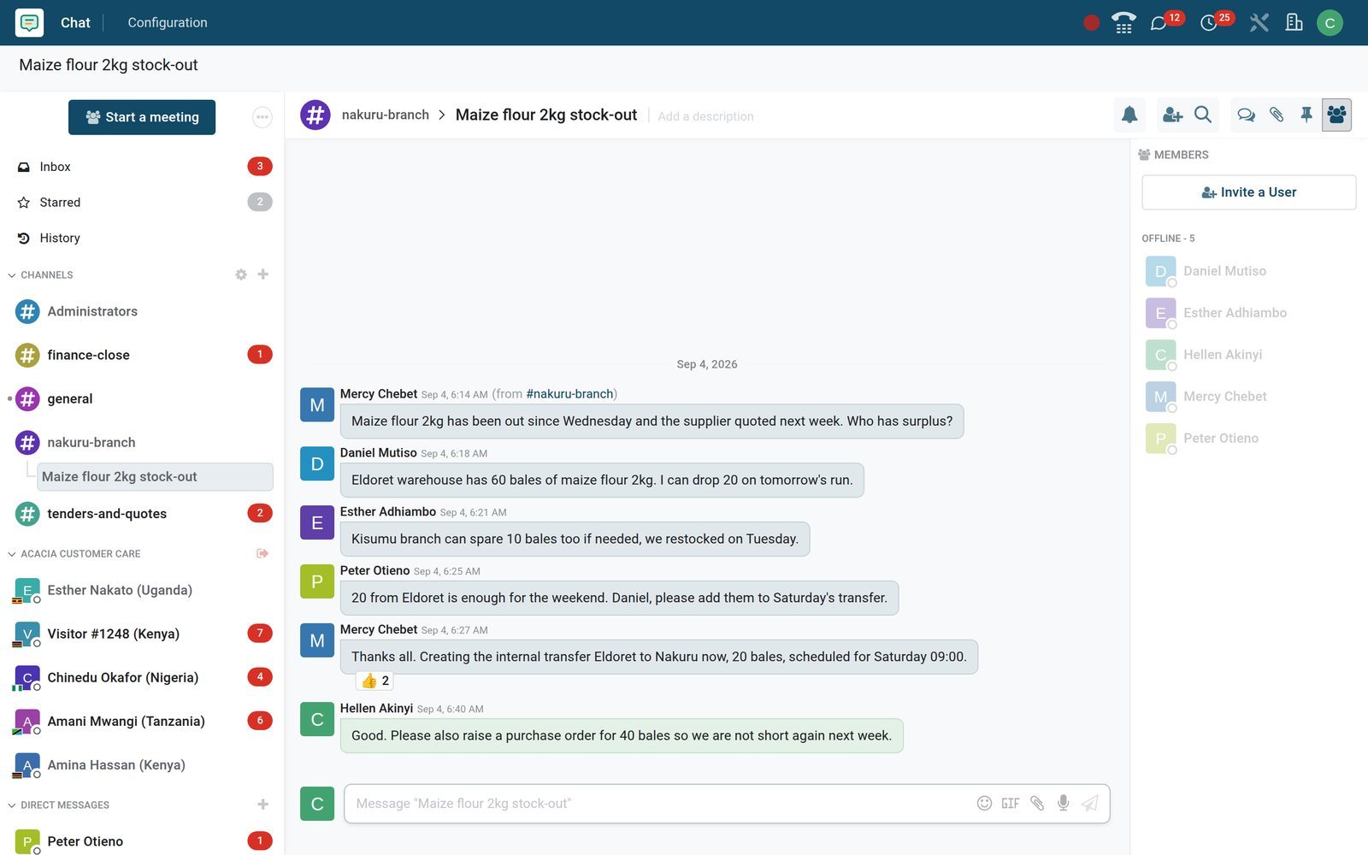Click the notification bell icon
The image size is (1368, 855).
(1129, 115)
